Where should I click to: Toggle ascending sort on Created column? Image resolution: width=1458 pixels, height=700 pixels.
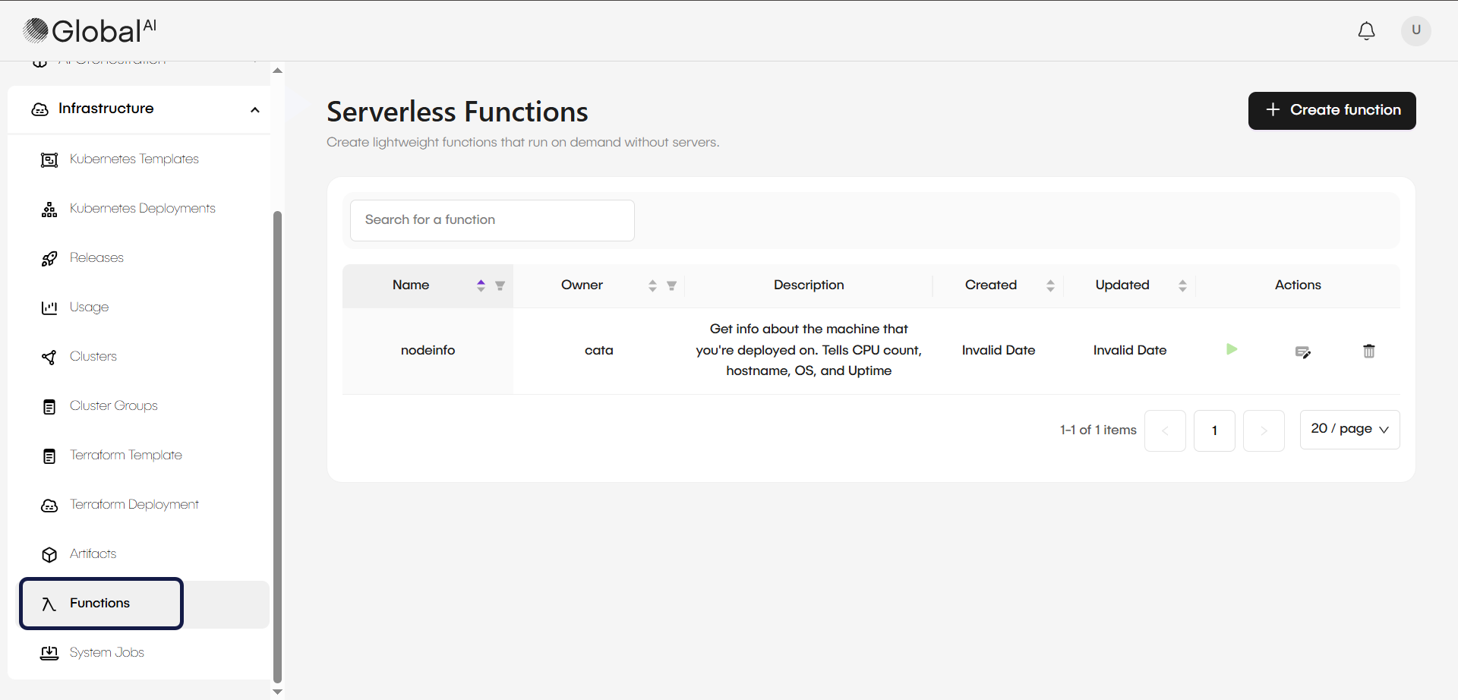click(x=1051, y=285)
